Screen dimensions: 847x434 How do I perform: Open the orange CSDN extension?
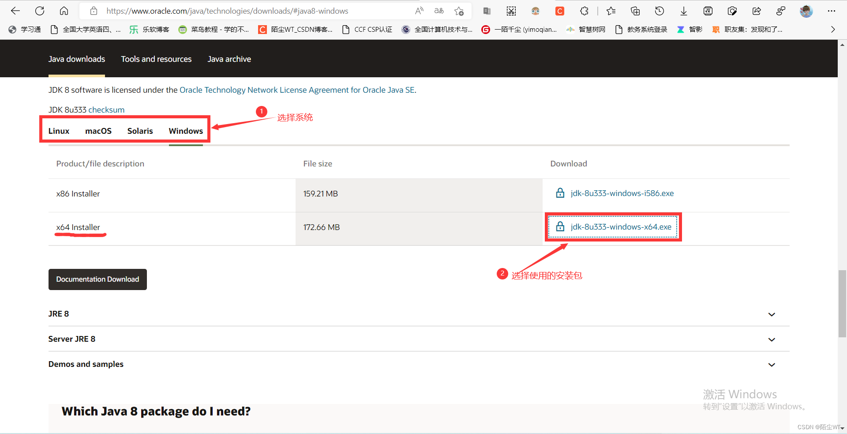(x=560, y=11)
